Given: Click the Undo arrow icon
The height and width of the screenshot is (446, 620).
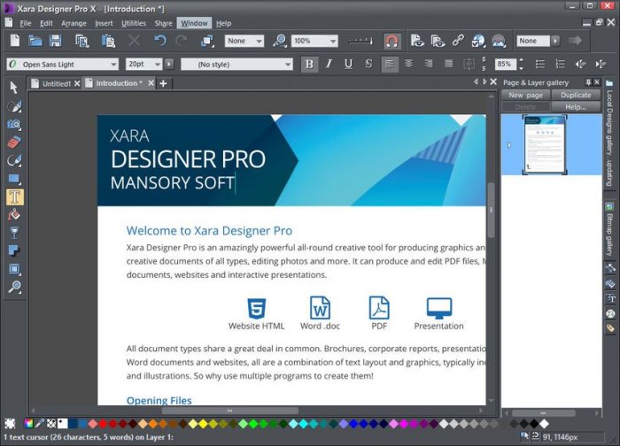Looking at the screenshot, I should pyautogui.click(x=159, y=41).
